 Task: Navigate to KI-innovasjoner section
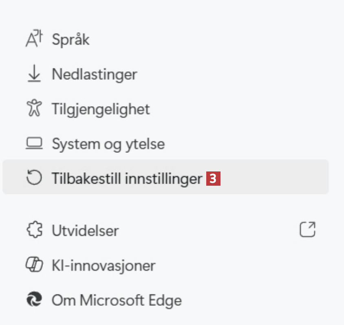click(x=103, y=266)
